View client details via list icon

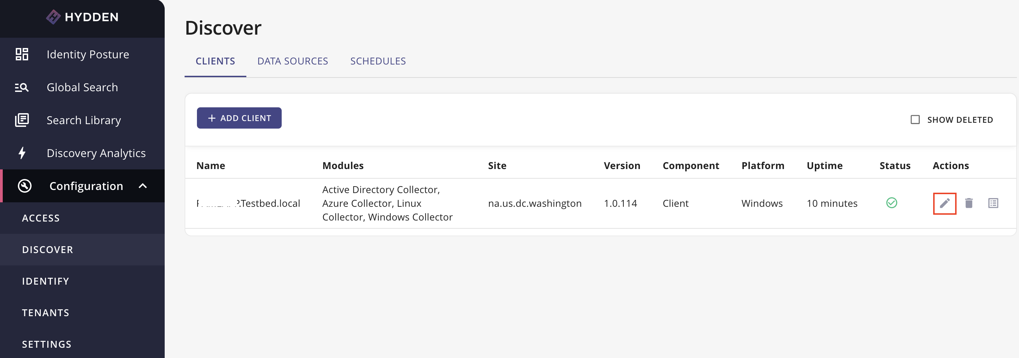994,203
